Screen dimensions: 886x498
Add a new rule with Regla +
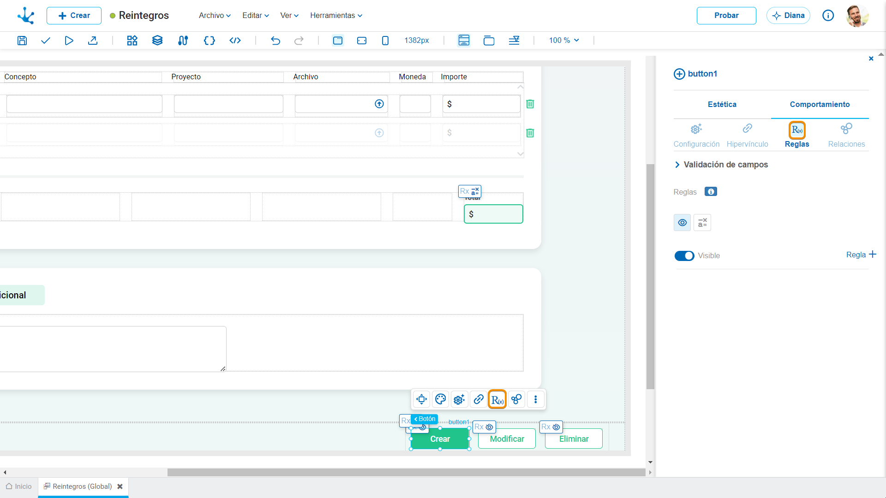click(x=861, y=255)
